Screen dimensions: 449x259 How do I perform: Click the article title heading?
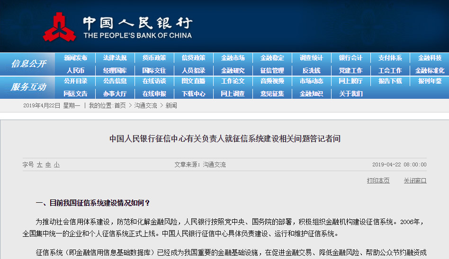[225, 138]
